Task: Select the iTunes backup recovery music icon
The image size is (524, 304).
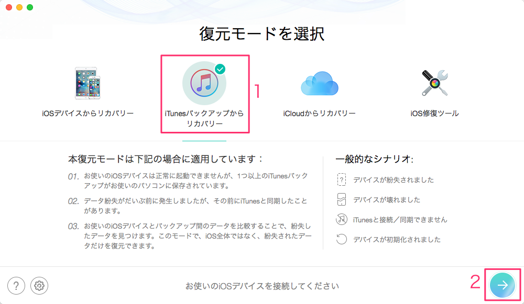Action: click(x=204, y=83)
